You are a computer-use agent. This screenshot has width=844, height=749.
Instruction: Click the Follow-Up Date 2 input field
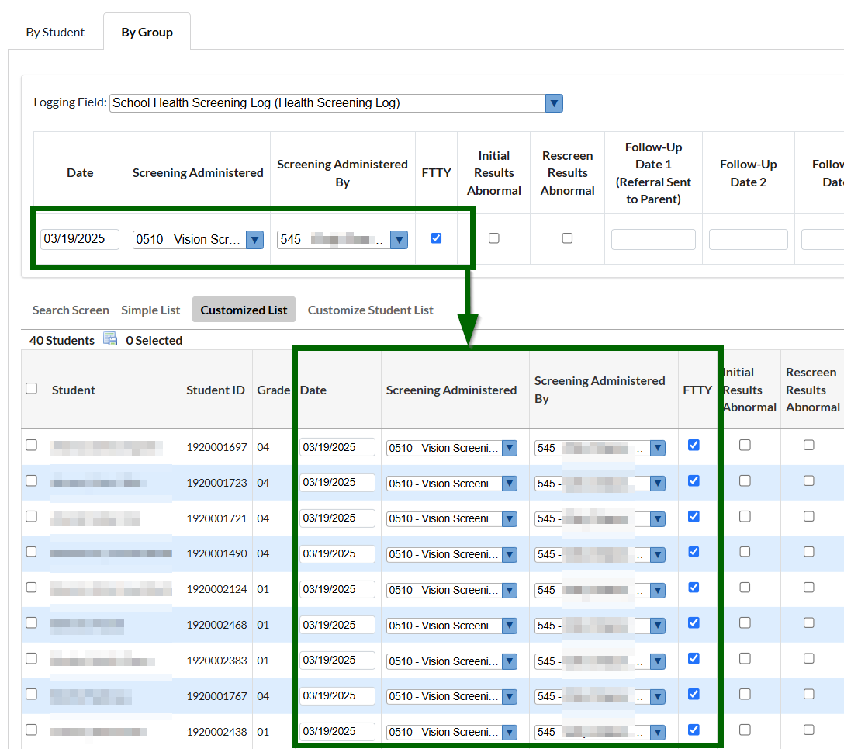[748, 239]
